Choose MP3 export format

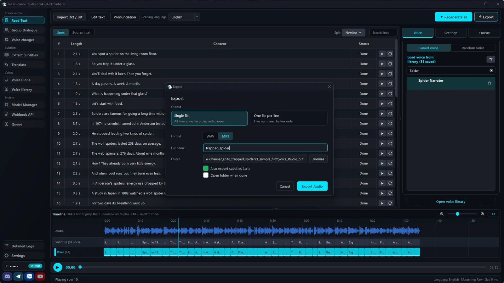coord(226,136)
